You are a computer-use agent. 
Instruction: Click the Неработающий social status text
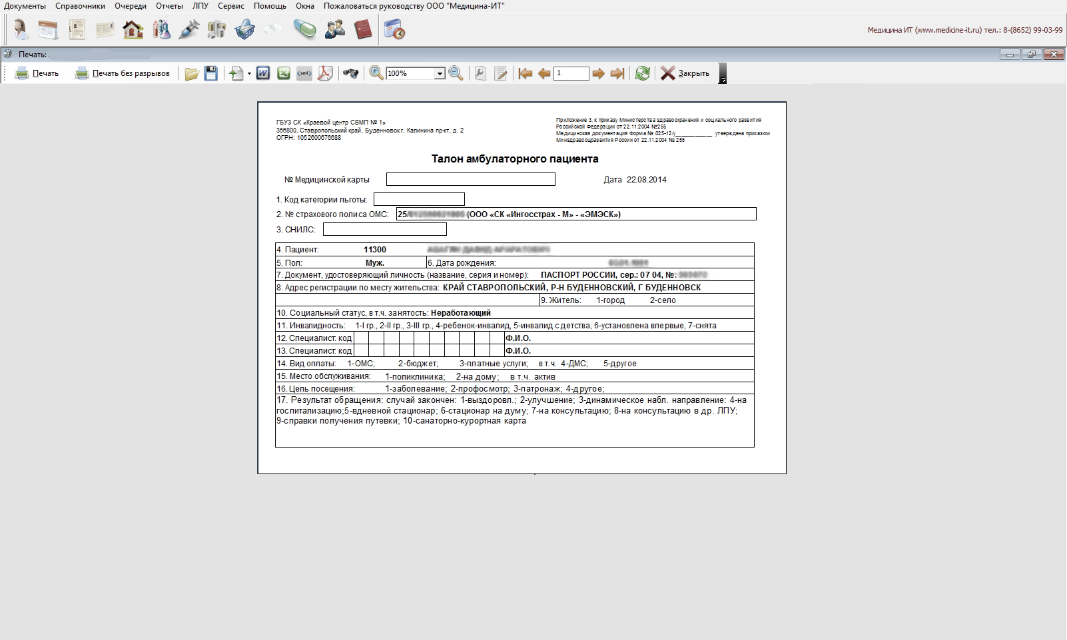[x=461, y=313]
